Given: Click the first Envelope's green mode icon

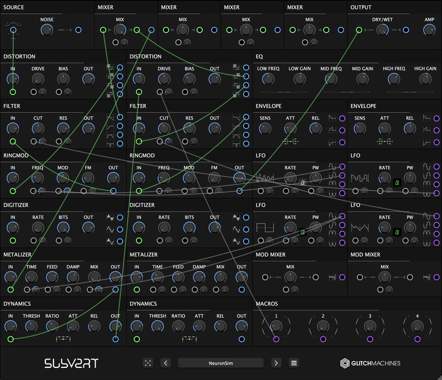Looking at the screenshot, I should tap(291, 142).
